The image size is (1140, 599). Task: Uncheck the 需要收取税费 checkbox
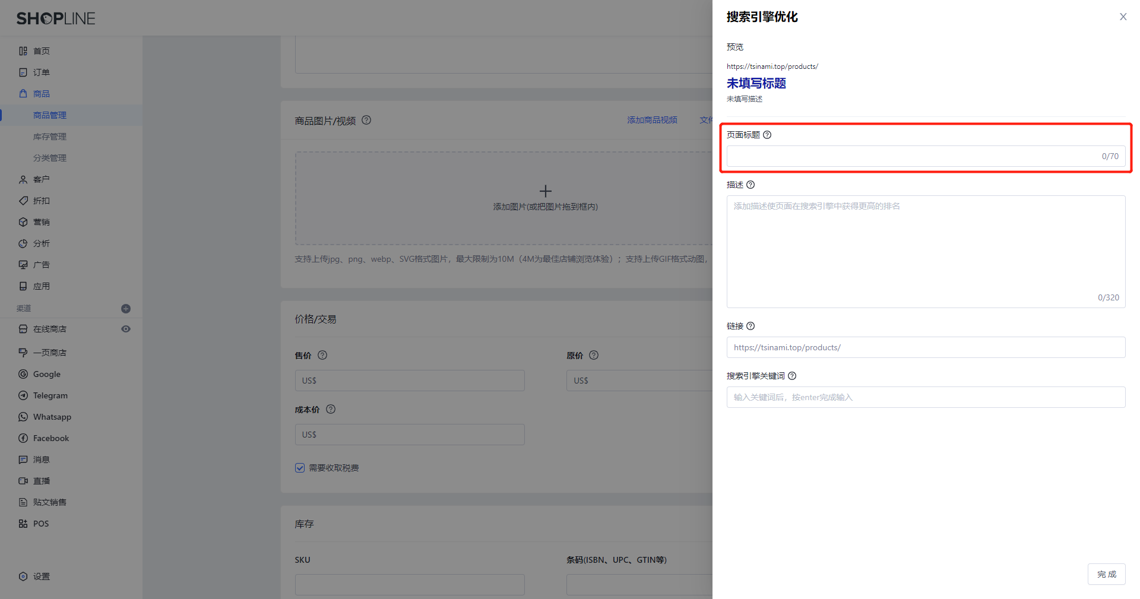[300, 468]
